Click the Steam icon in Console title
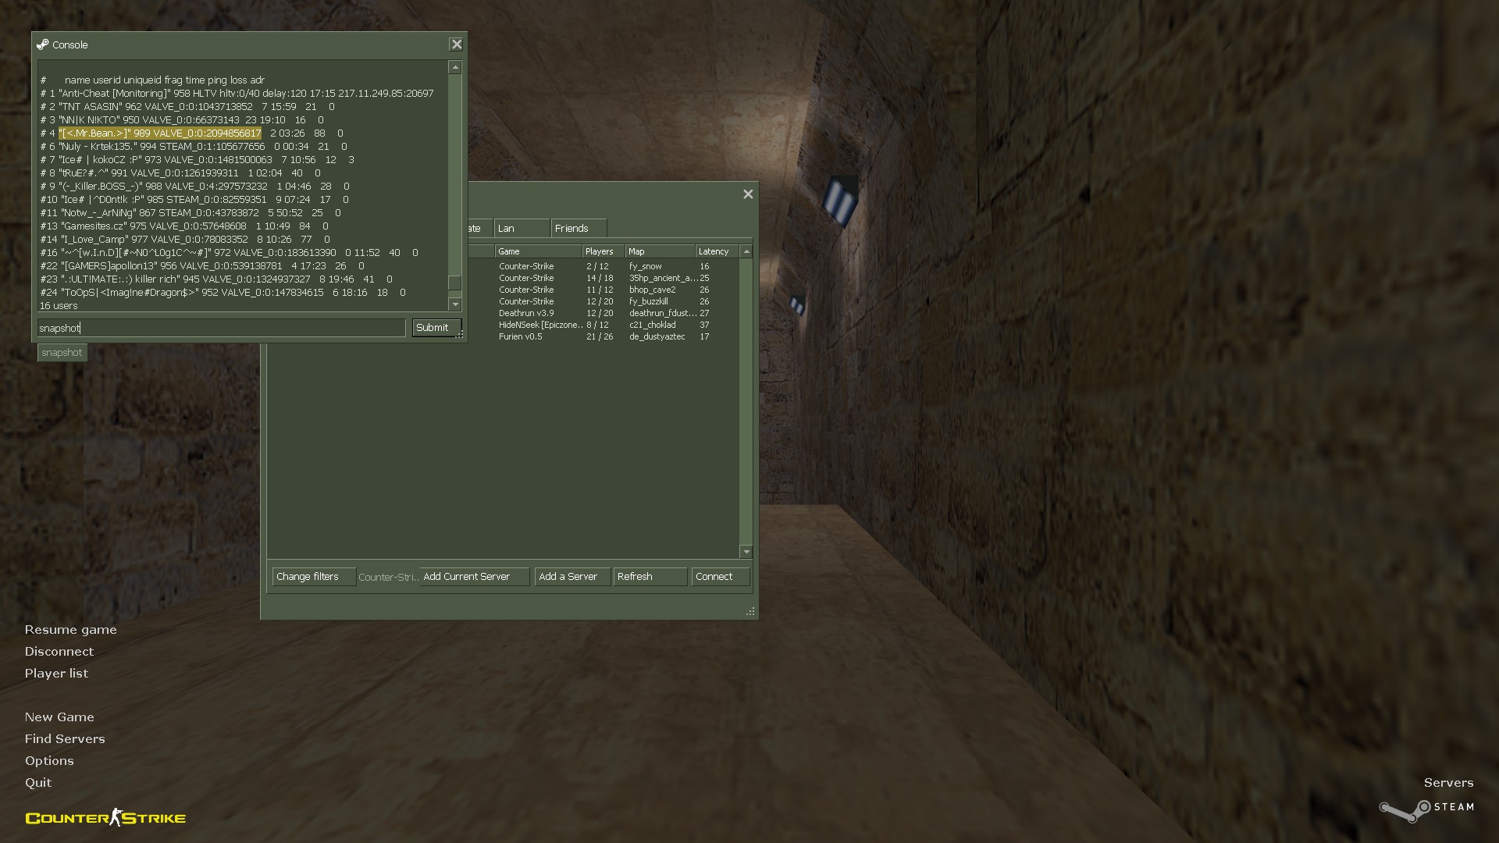 click(x=43, y=44)
